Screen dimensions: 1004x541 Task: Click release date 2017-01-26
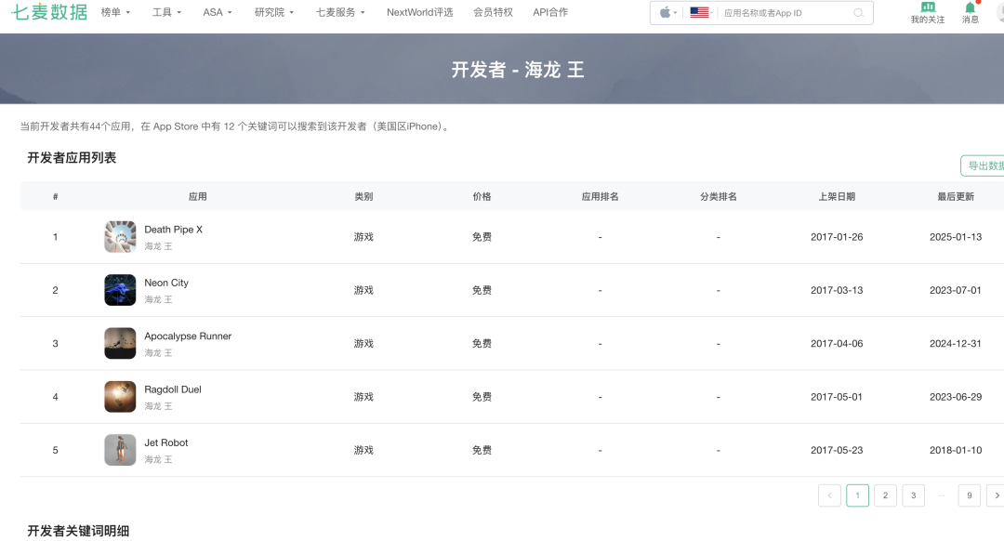[x=837, y=237]
